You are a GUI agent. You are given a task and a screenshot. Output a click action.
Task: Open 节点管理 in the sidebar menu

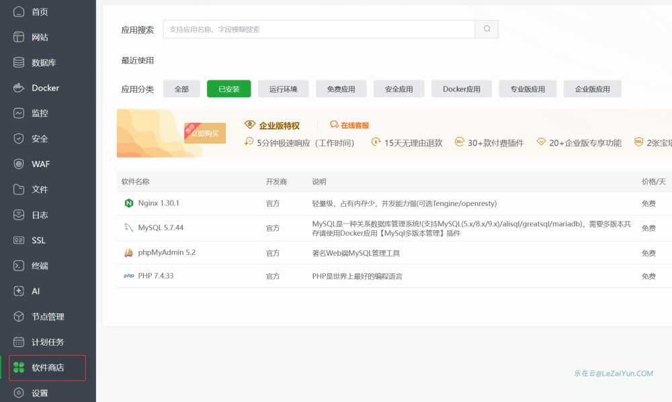(48, 317)
